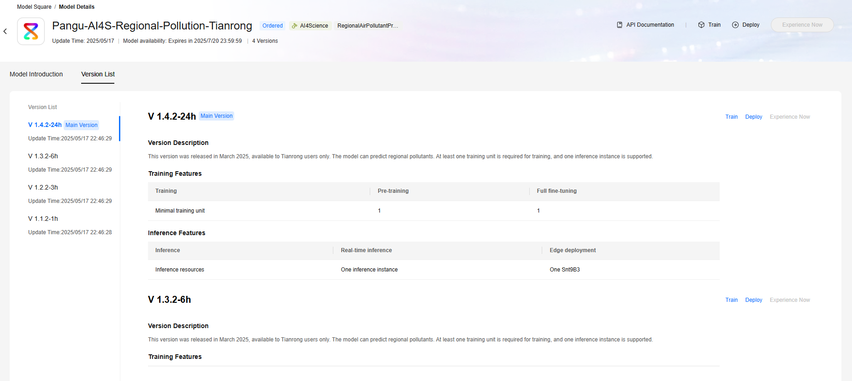Click the Real-time inference column header
The image size is (852, 381).
[x=367, y=250]
